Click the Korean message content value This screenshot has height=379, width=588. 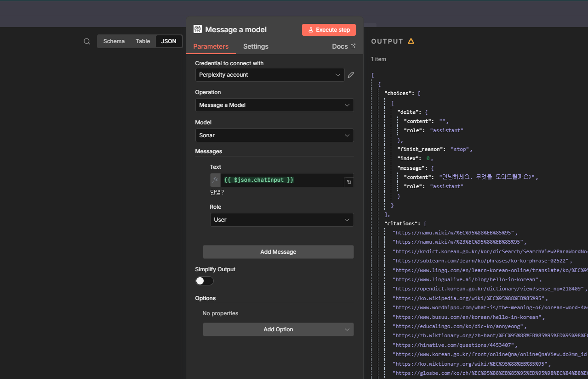tap(488, 177)
